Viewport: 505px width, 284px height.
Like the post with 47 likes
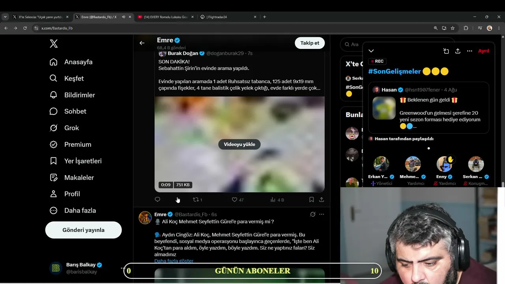[238, 200]
